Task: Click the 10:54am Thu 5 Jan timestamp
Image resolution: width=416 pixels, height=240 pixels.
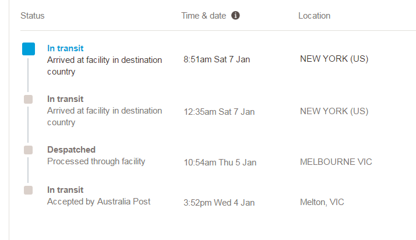Action: [220, 163]
